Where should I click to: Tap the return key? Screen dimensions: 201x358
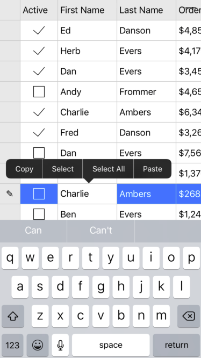click(176, 345)
